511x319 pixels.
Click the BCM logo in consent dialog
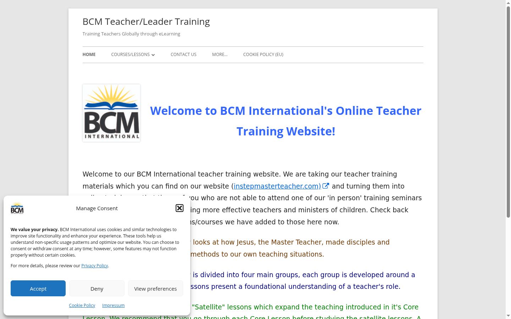17,208
